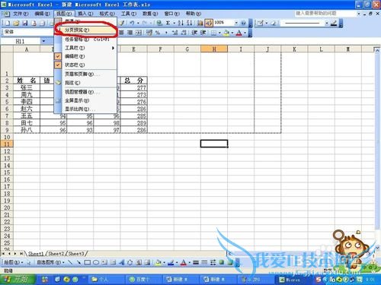Click the Merge and Center icon
Viewport: 381px width, 285px height.
tap(139, 33)
